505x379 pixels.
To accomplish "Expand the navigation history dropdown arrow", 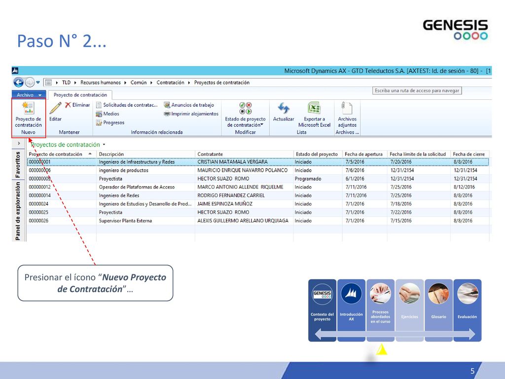I will point(38,82).
